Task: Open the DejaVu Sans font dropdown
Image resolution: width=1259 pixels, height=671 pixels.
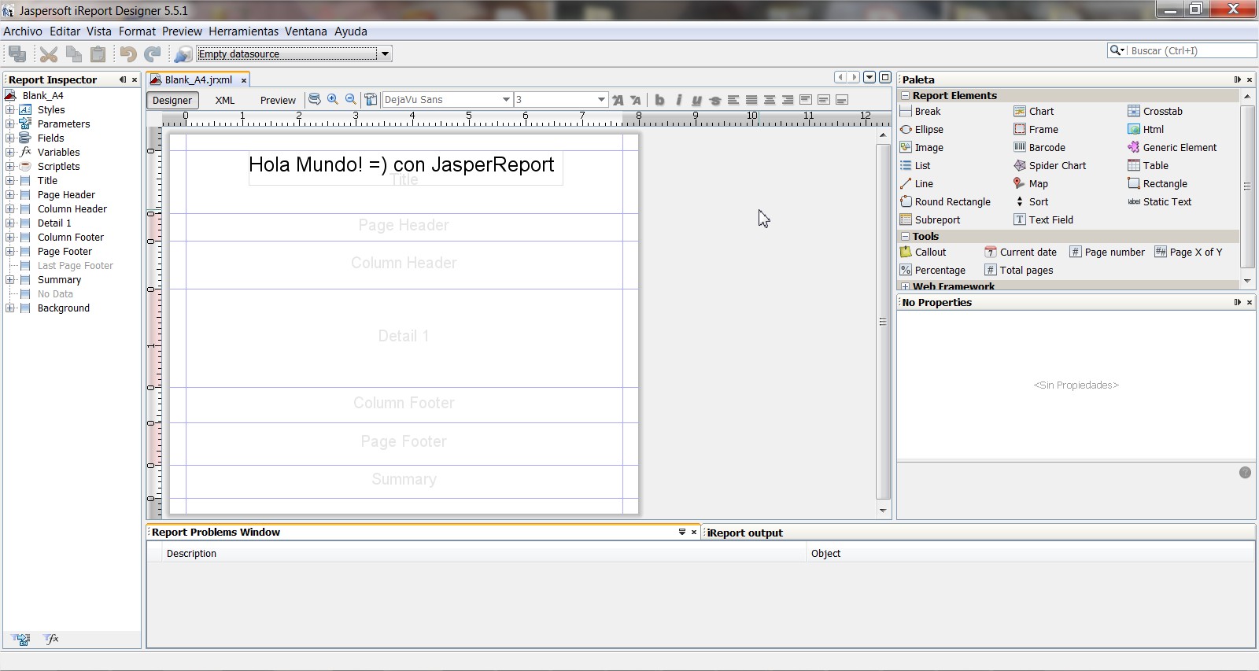Action: [506, 100]
